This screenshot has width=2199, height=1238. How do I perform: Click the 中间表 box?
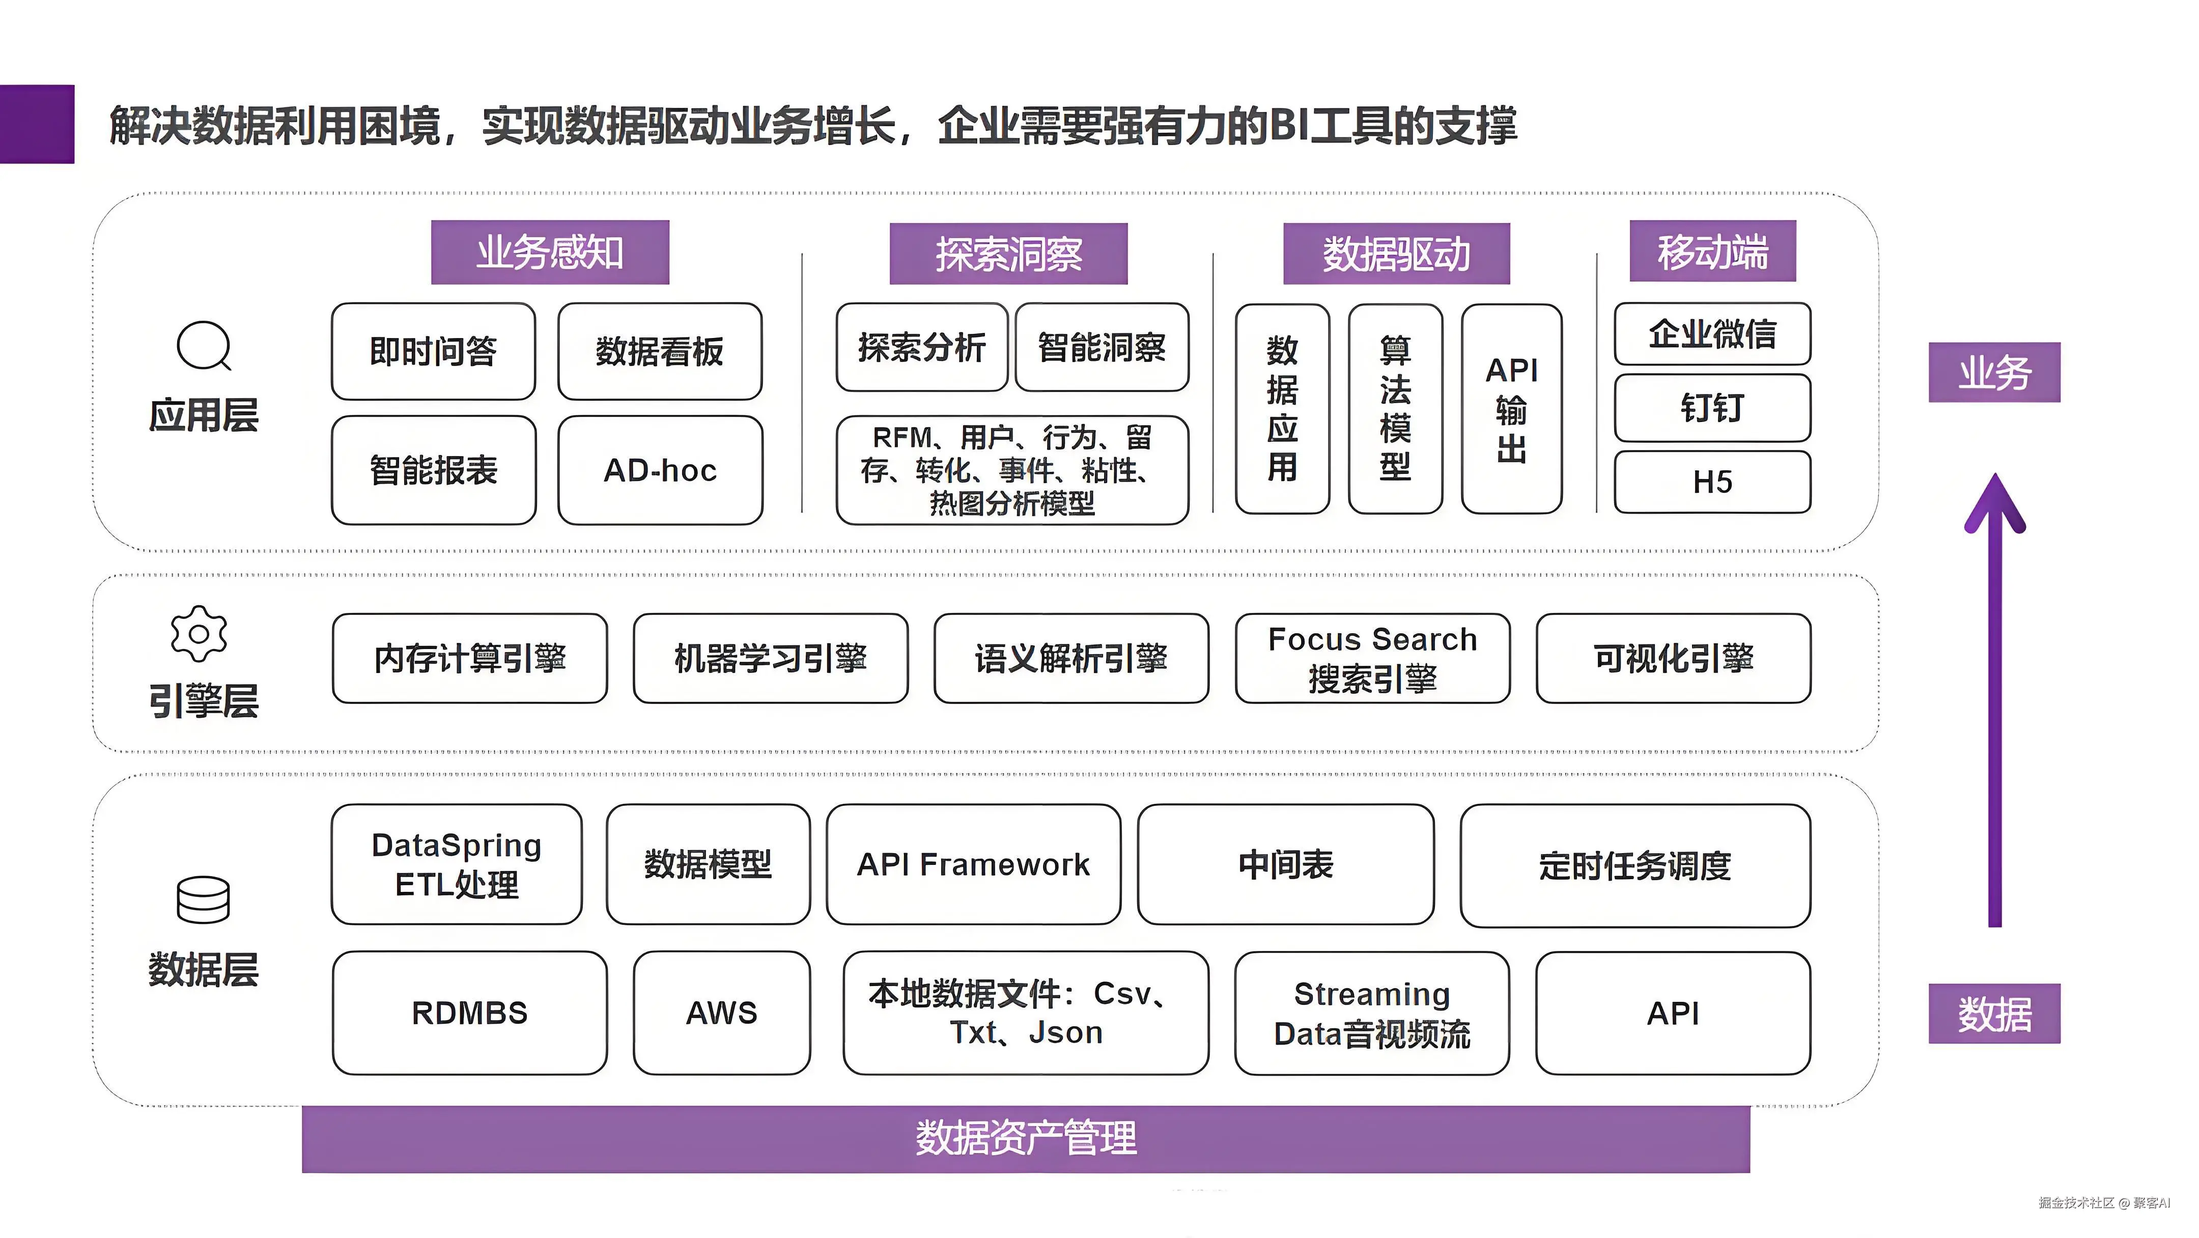point(1286,864)
